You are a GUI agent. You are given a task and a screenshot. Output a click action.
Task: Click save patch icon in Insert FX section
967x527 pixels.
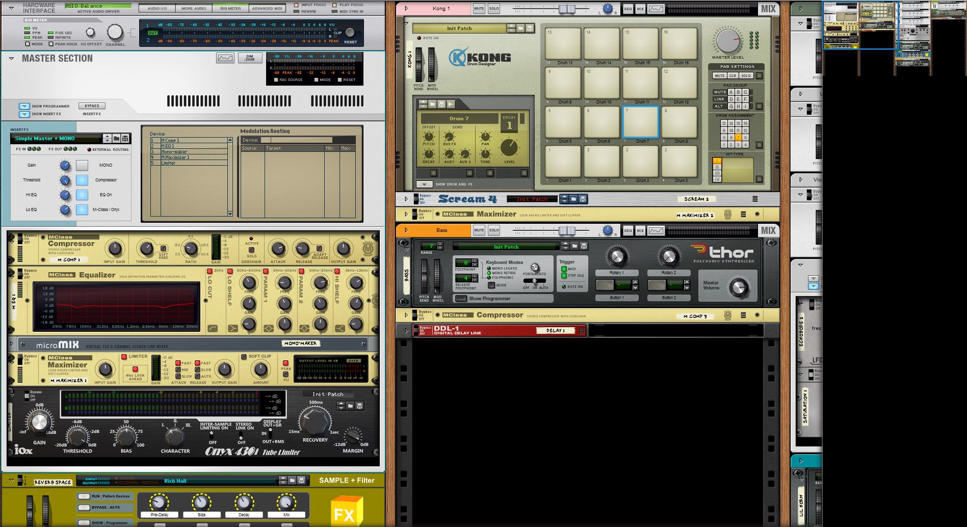click(125, 139)
